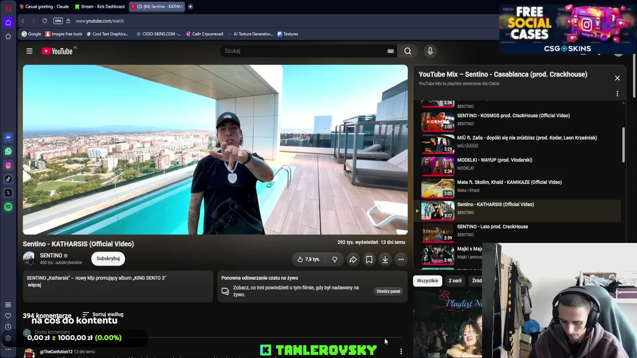Open more actions menu below the video
637x358 pixels.
401,260
